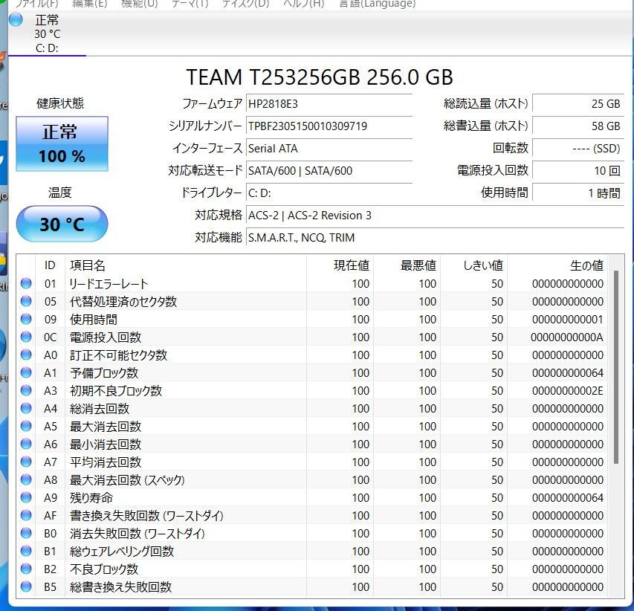634x611 pixels.
Task: Click the row name 訂正不可能セクタ数
Action: tap(118, 355)
